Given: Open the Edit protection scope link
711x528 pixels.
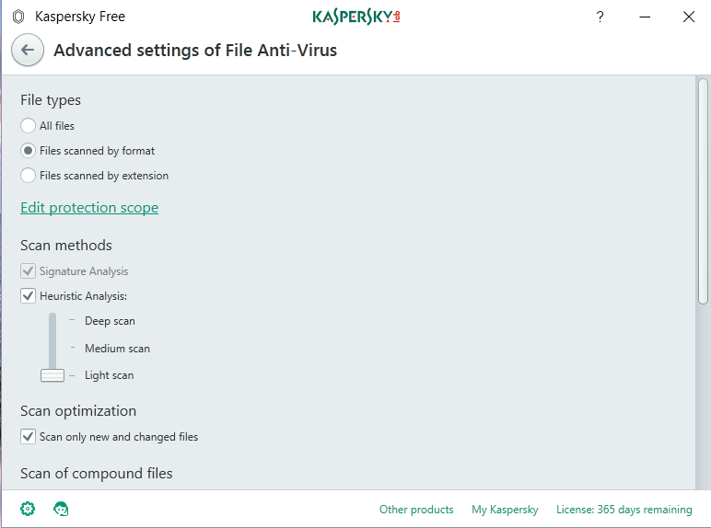Looking at the screenshot, I should tap(89, 207).
